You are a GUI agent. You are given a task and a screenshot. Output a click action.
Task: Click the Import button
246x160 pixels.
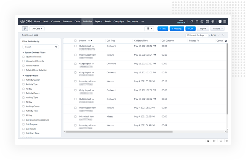tap(203, 29)
